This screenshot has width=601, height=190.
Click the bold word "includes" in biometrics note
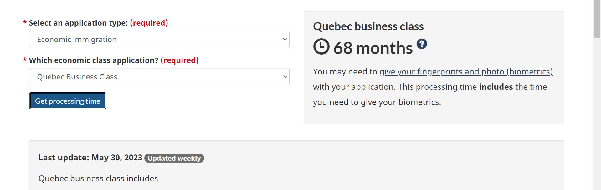click(x=496, y=87)
